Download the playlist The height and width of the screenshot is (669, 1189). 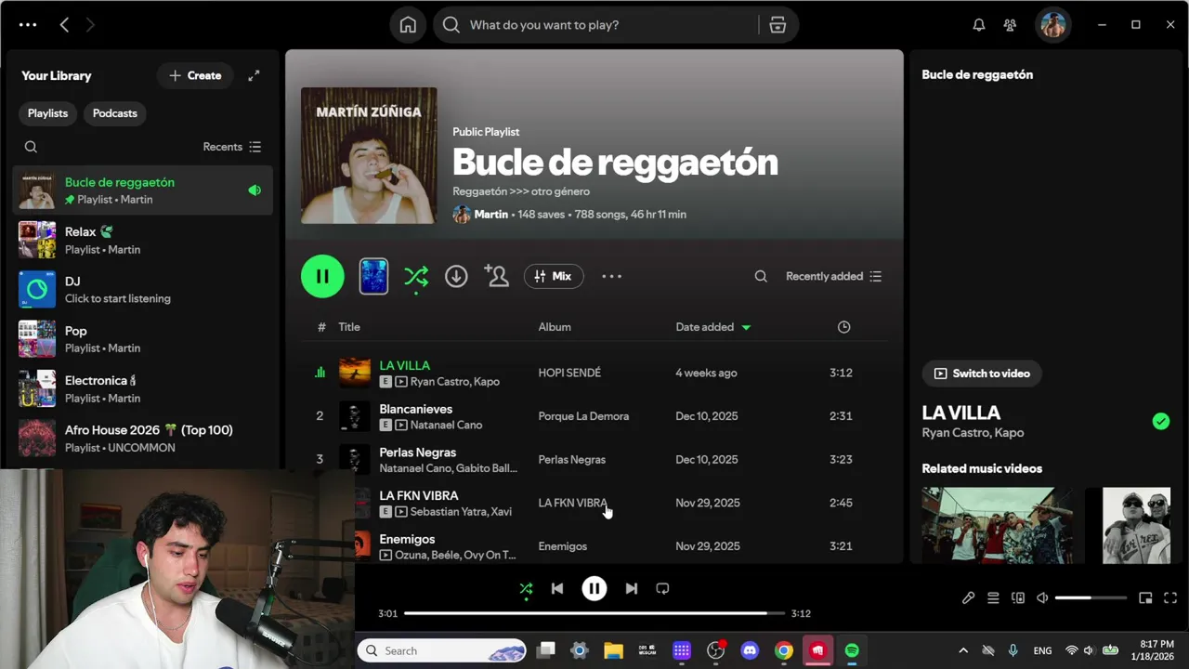[456, 276]
